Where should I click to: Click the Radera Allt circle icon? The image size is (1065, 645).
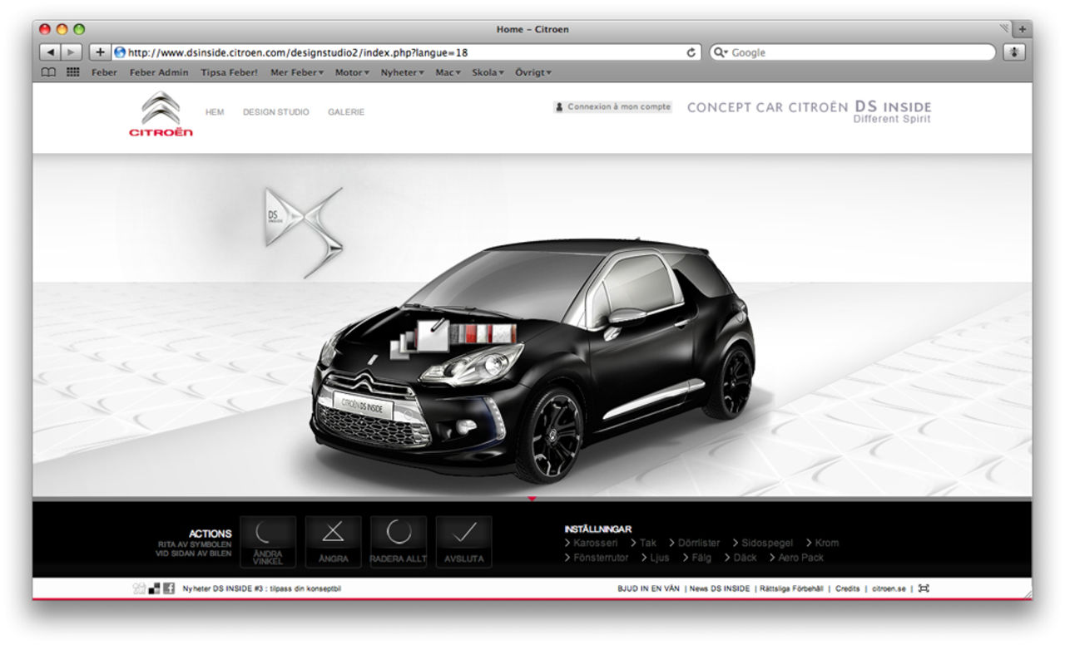tap(399, 541)
